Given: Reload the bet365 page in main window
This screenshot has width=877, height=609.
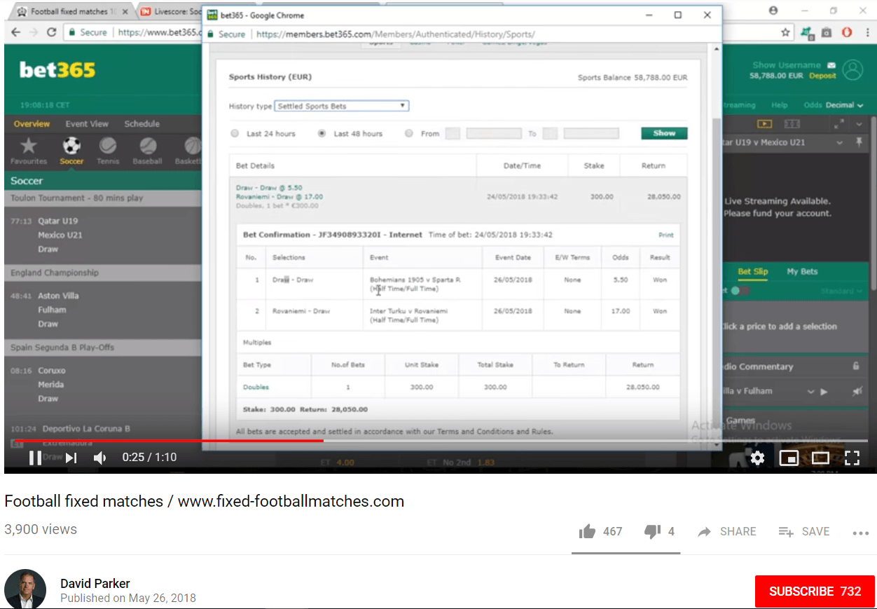Looking at the screenshot, I should [x=51, y=32].
